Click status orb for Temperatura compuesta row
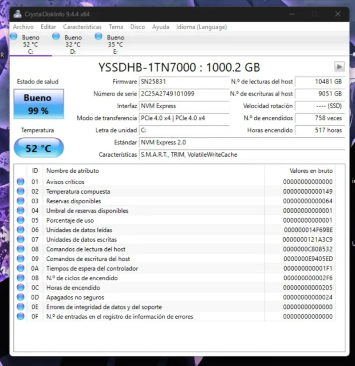 20,191
